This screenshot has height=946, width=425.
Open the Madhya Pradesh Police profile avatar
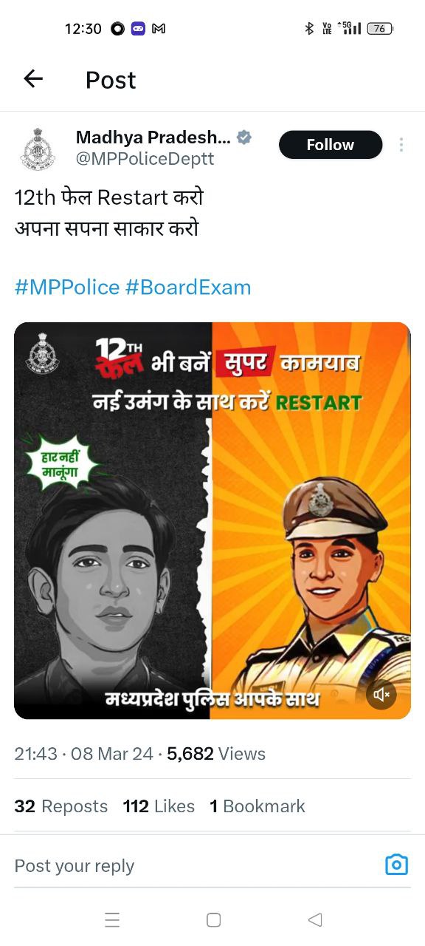pyautogui.click(x=37, y=149)
